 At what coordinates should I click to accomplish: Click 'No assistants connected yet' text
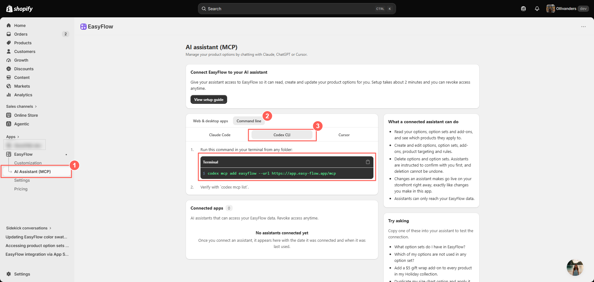(282, 233)
